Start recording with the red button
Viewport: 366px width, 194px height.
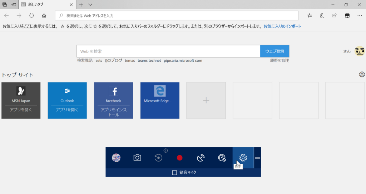tap(179, 158)
